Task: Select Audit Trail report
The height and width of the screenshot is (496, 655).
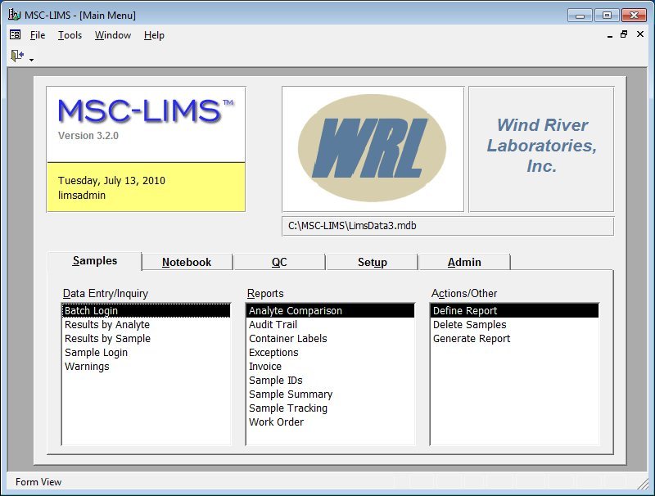Action: point(331,325)
